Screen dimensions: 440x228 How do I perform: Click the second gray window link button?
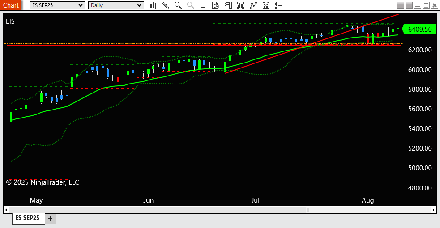point(409,5)
